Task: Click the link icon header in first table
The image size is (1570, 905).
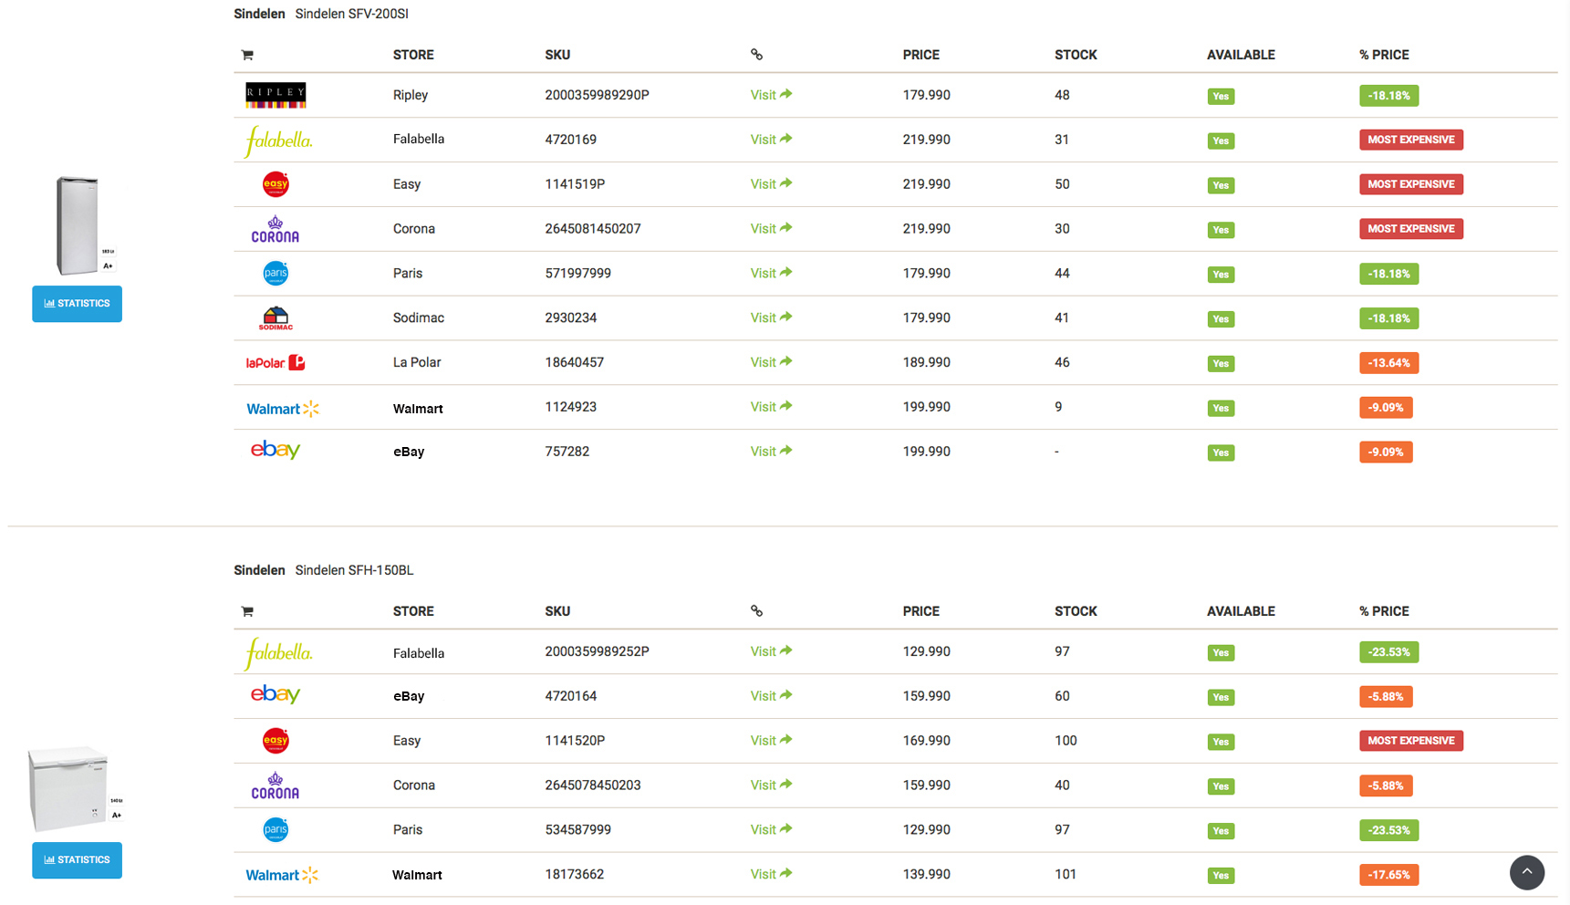Action: click(x=756, y=55)
